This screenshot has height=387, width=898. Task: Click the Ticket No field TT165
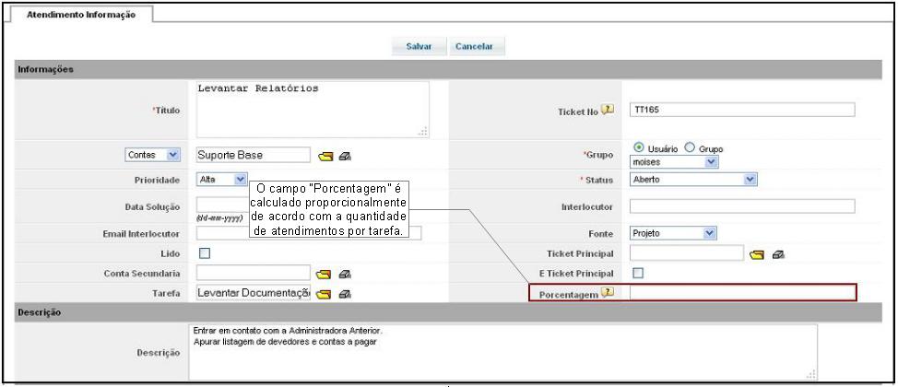pyautogui.click(x=742, y=110)
